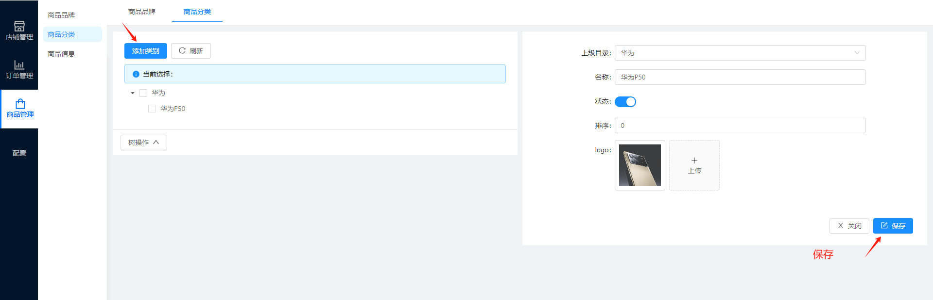Open the 配置 sidebar item
This screenshot has height=300, width=933.
coord(19,153)
